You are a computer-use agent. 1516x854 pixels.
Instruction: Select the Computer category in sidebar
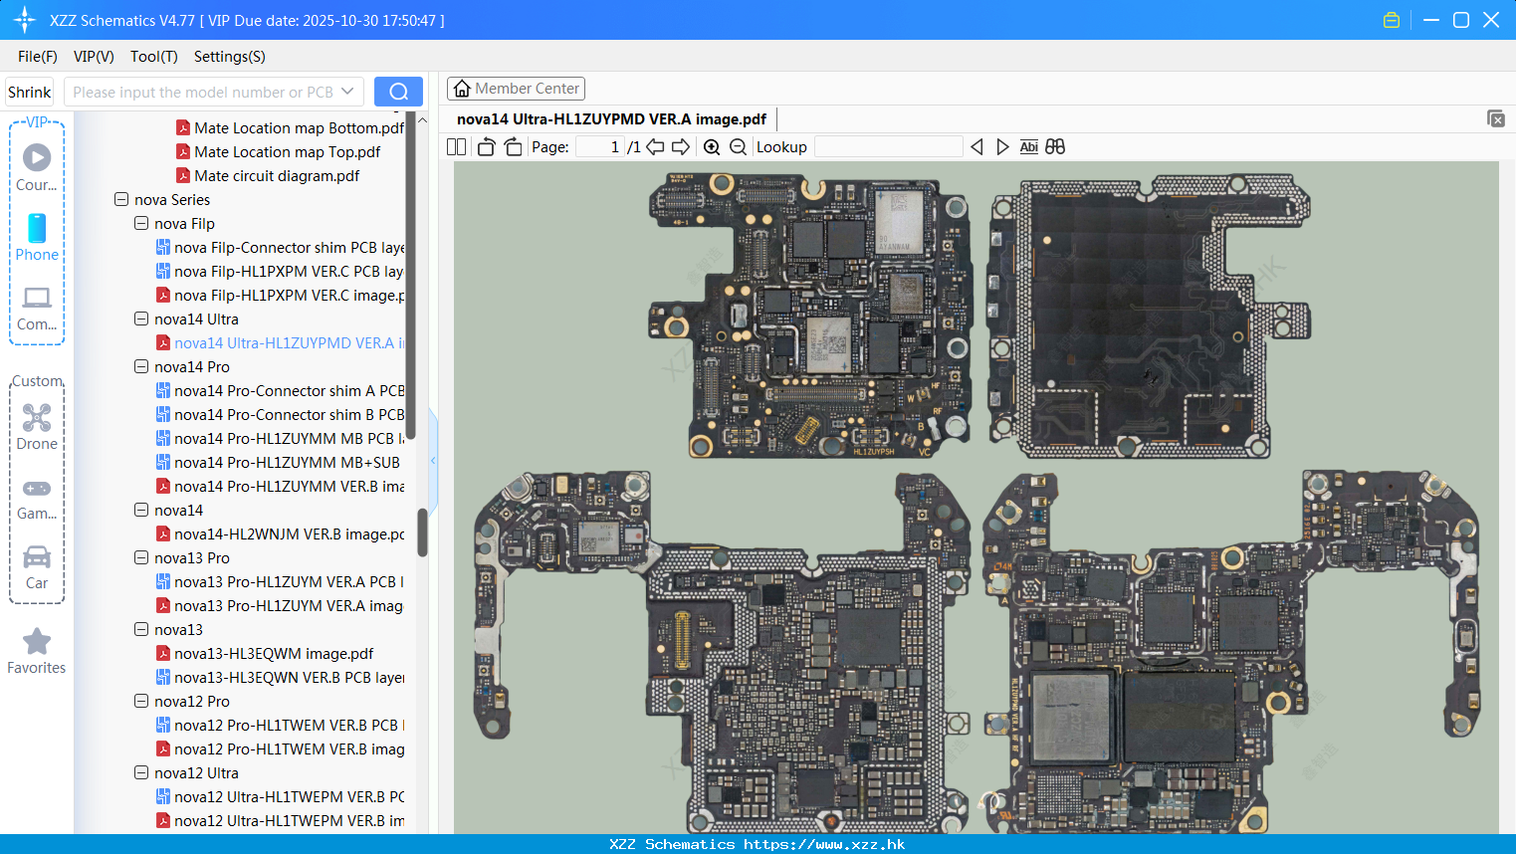tap(37, 308)
